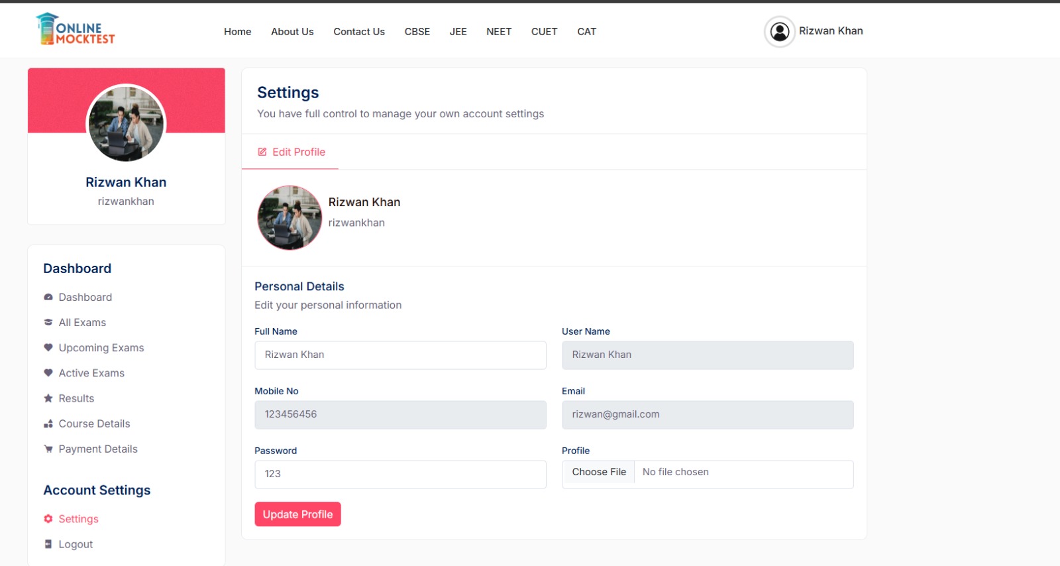Click the Settings gear icon in sidebar
Screen dimensions: 1060x566
[48, 519]
